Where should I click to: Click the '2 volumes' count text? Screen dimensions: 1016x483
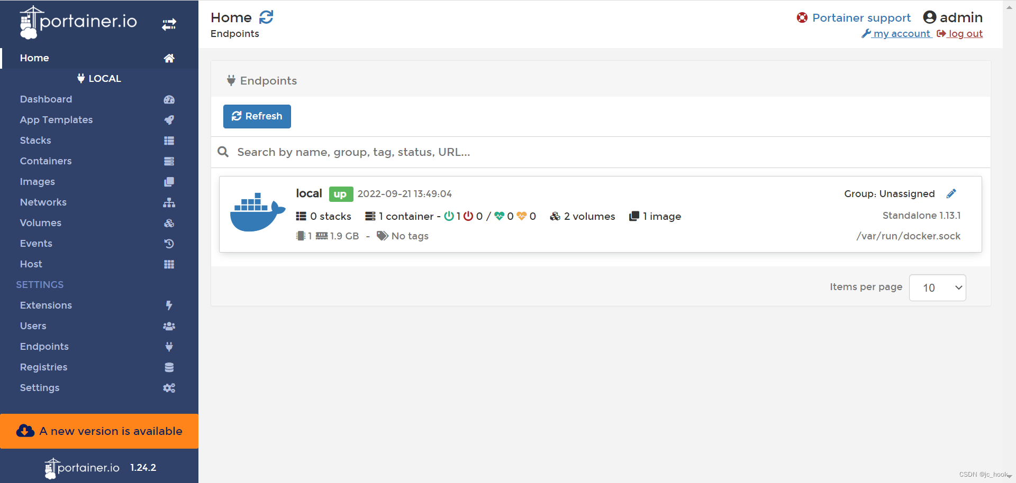point(589,216)
